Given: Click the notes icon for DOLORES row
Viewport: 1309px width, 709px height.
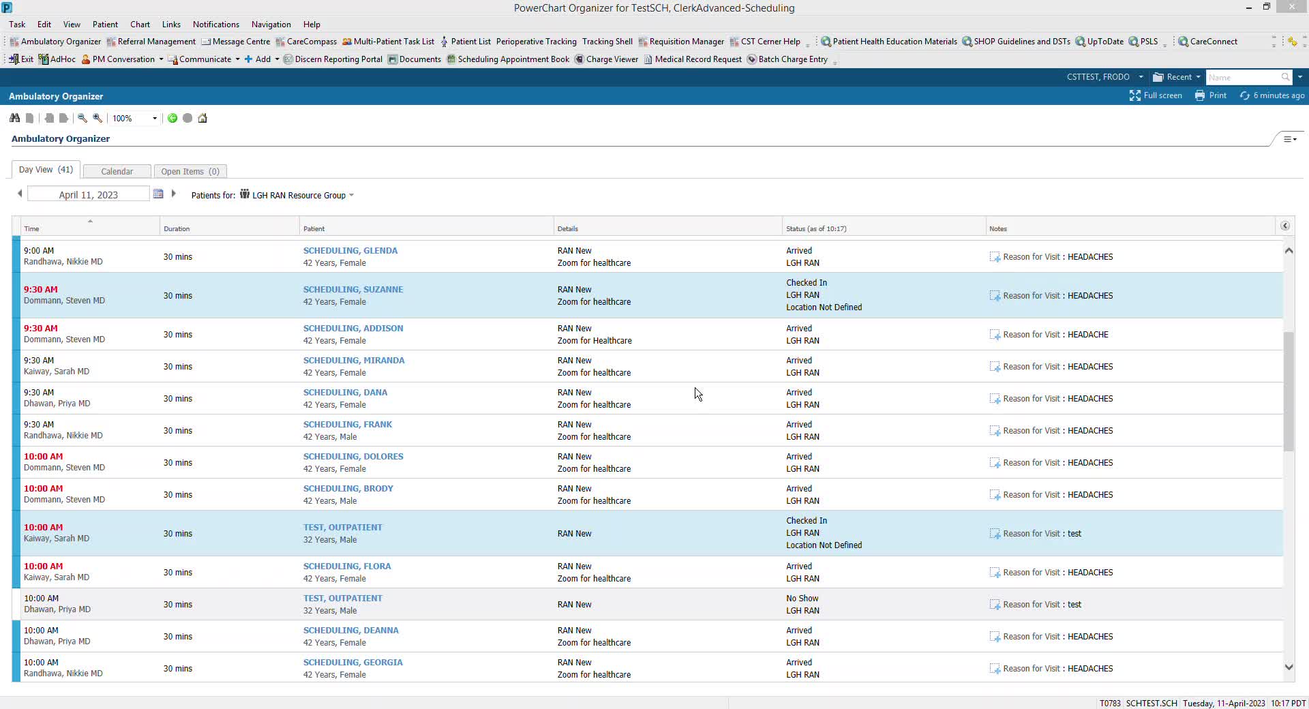Looking at the screenshot, I should coord(995,463).
